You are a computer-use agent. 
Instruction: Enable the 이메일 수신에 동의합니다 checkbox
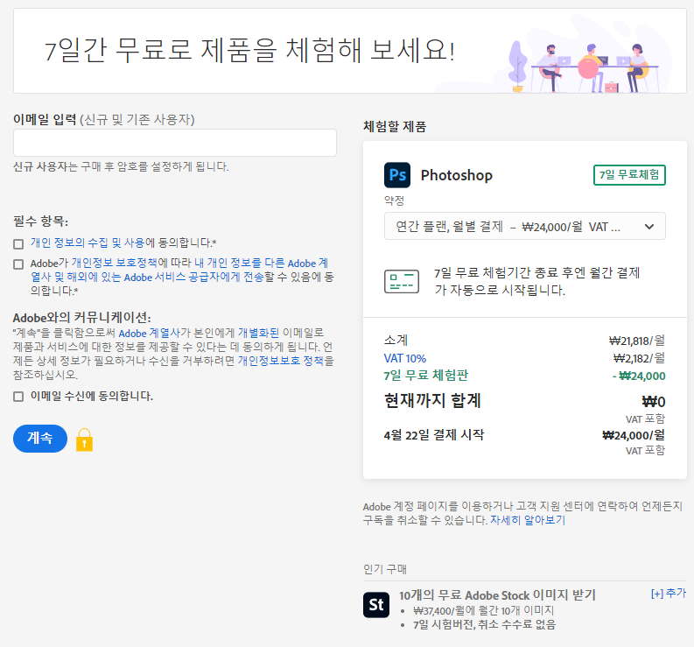(x=18, y=397)
